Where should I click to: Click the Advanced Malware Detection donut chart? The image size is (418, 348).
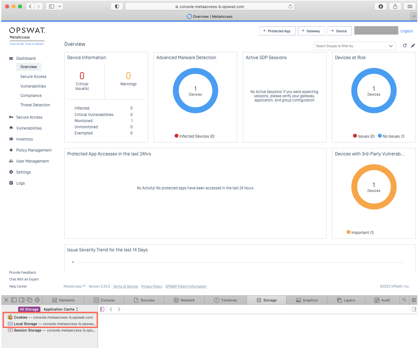click(x=195, y=90)
